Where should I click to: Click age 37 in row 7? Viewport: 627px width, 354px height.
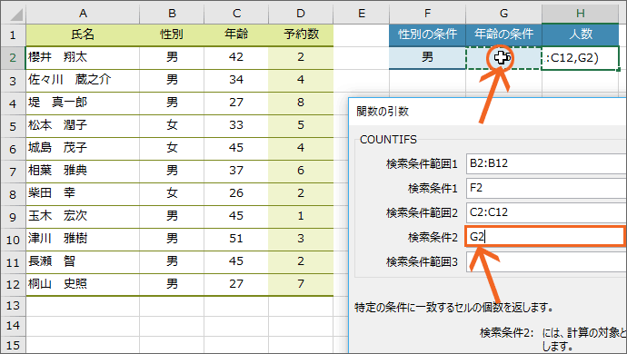click(x=236, y=171)
